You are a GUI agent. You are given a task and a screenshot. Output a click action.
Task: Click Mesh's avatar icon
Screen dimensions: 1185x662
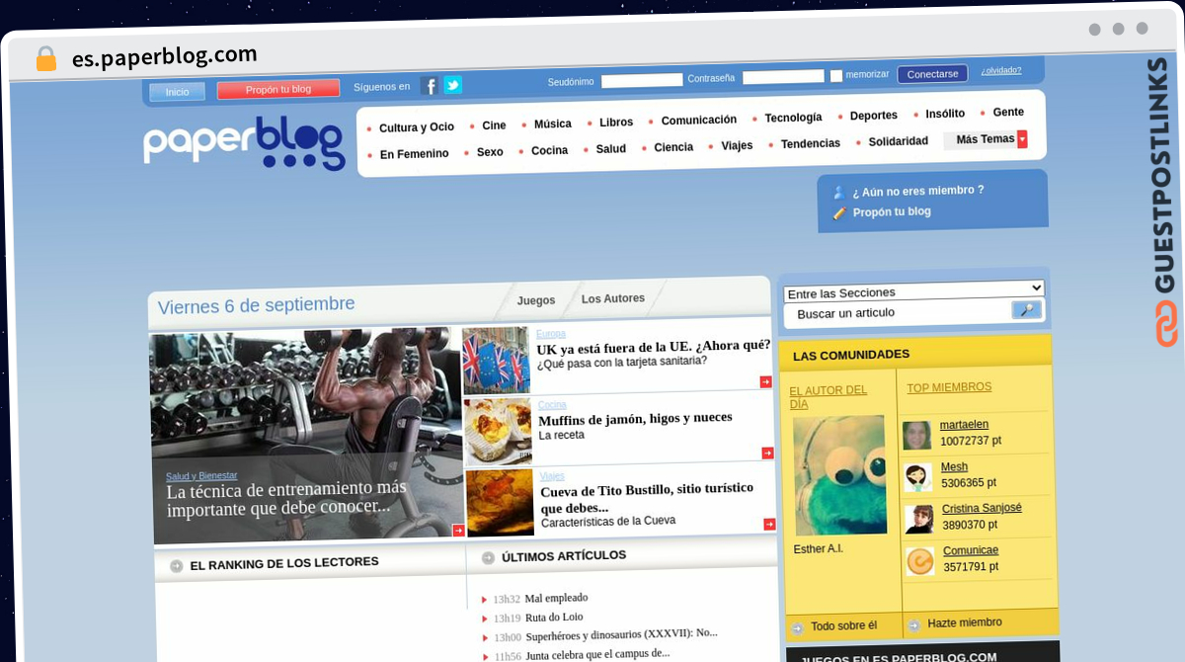(918, 477)
